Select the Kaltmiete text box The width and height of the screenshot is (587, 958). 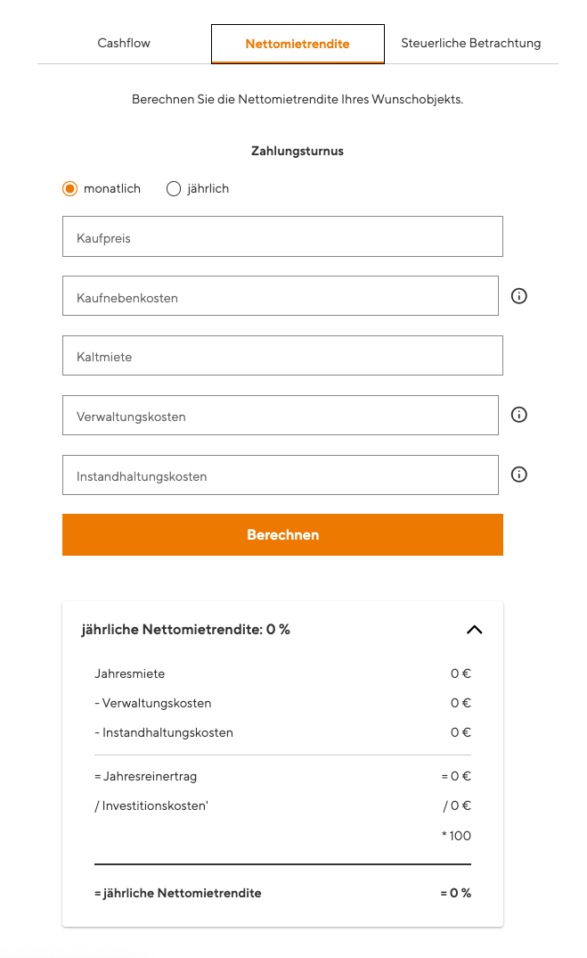(282, 356)
